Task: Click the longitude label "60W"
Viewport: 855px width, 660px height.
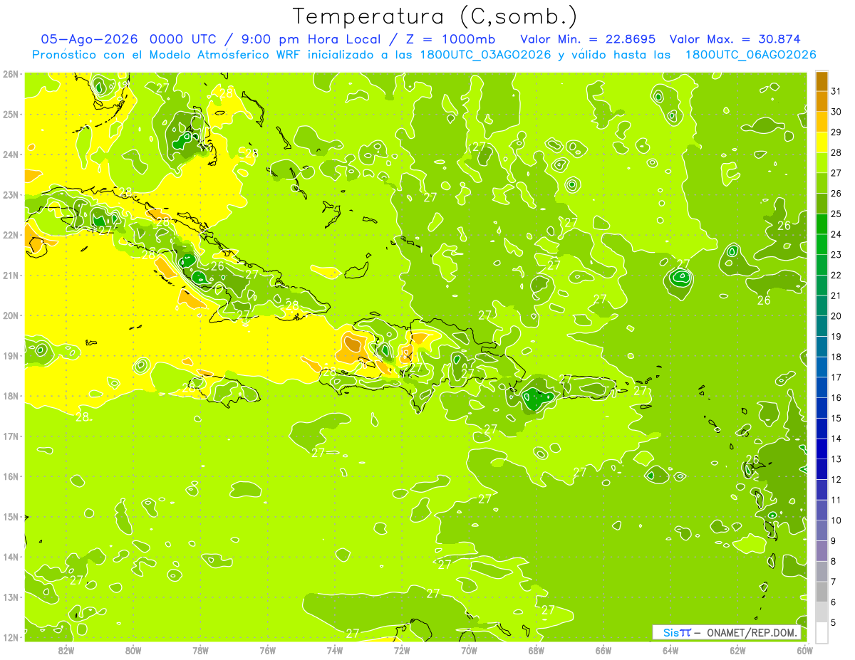Action: (804, 650)
